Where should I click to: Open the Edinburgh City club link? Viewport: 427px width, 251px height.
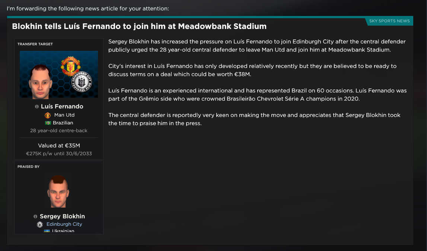[64, 224]
